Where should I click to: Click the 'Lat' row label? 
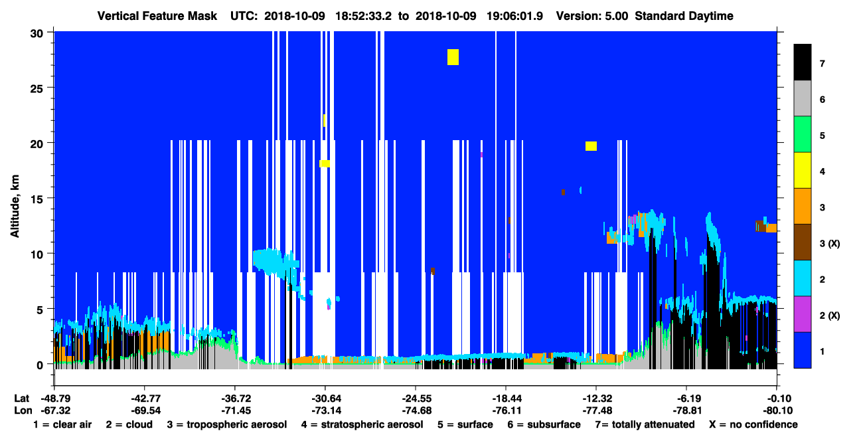22,398
